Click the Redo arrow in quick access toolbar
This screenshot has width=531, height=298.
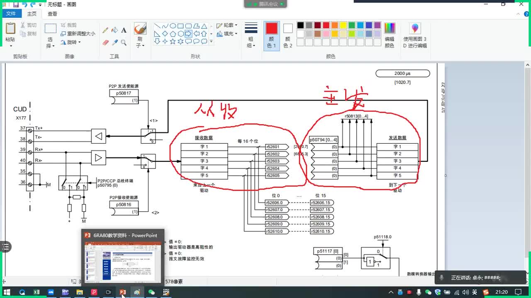point(33,5)
